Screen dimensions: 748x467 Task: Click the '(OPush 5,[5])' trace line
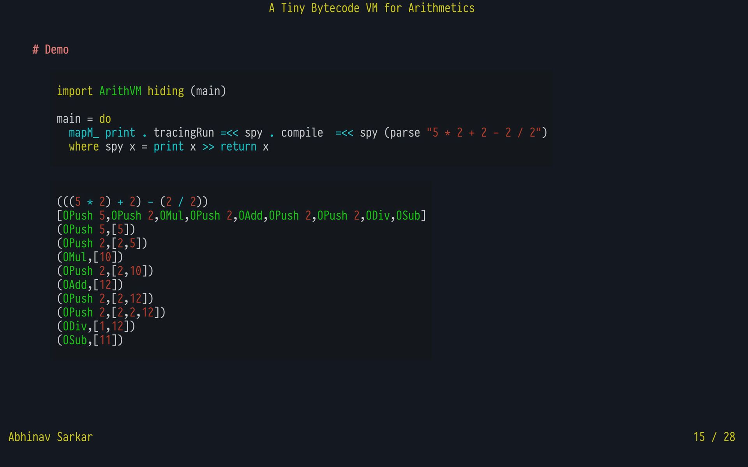(96, 230)
